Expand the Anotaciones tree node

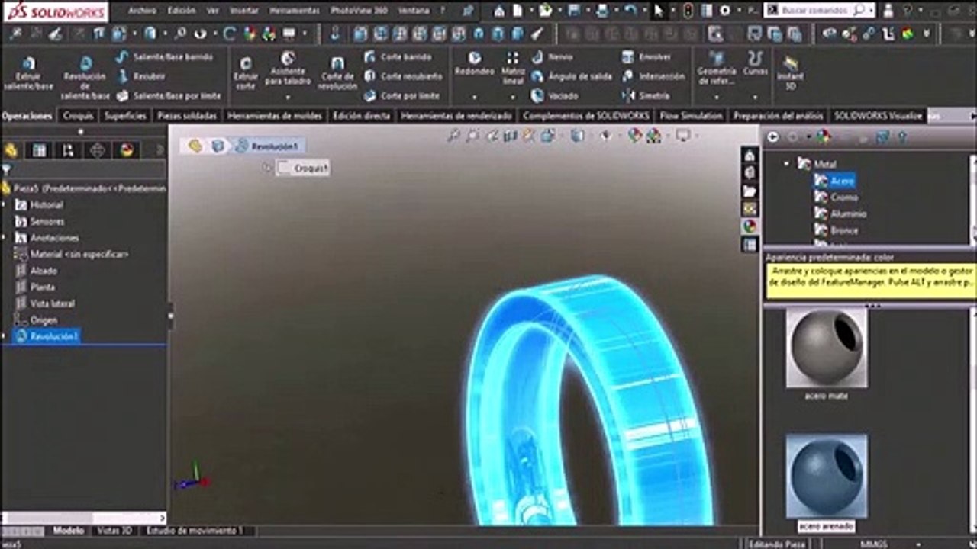[x=5, y=238]
